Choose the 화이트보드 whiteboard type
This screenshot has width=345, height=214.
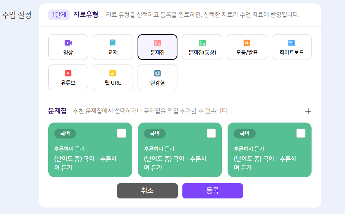click(291, 47)
